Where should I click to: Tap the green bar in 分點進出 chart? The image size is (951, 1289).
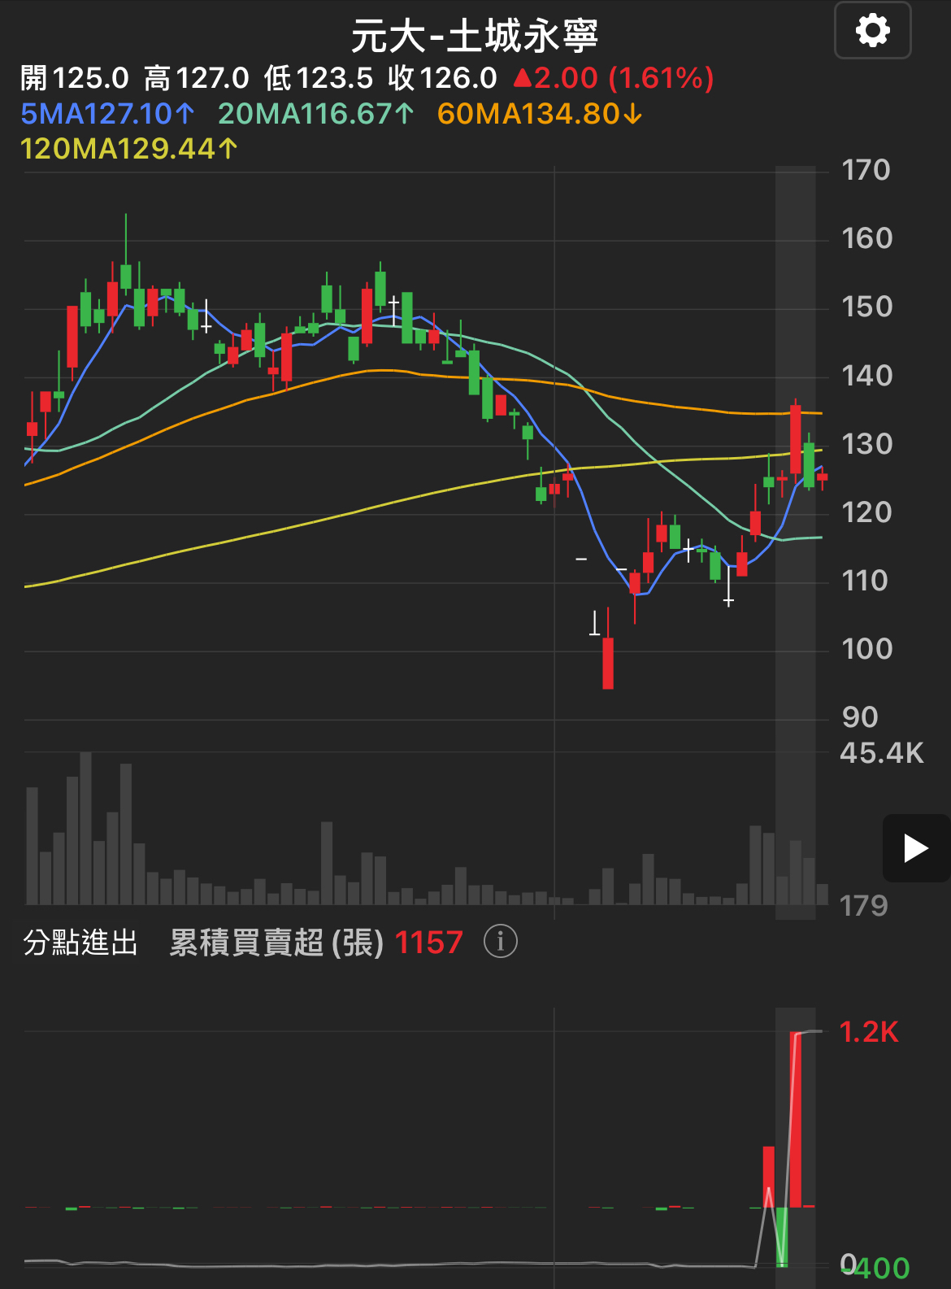tap(782, 1237)
